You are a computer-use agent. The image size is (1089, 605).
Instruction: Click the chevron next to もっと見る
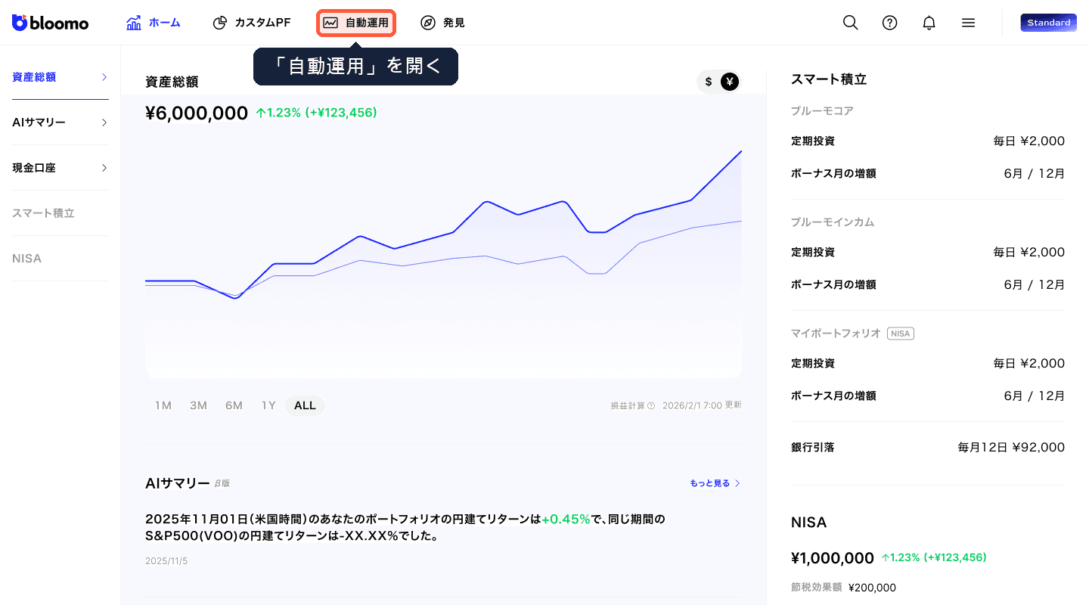[737, 483]
